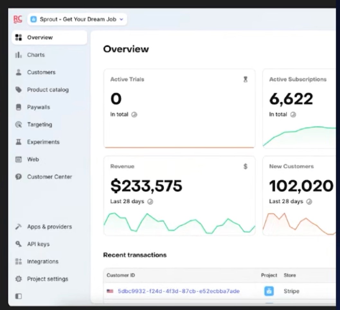Click the Active Trials hourglass icon
The width and height of the screenshot is (340, 310).
(245, 79)
